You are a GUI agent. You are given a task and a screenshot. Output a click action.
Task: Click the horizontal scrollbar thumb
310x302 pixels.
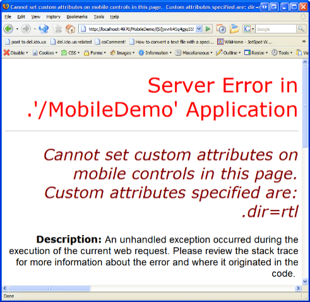49,288
